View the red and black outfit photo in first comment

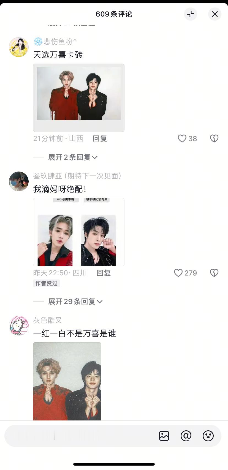click(79, 98)
